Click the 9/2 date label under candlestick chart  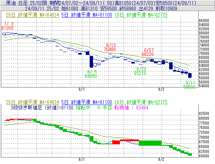pos(161,89)
